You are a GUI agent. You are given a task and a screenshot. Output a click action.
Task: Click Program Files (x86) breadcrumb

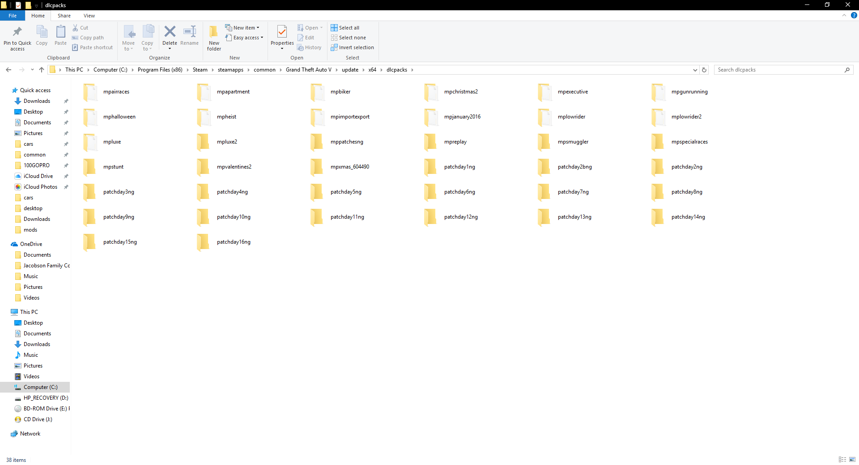160,70
